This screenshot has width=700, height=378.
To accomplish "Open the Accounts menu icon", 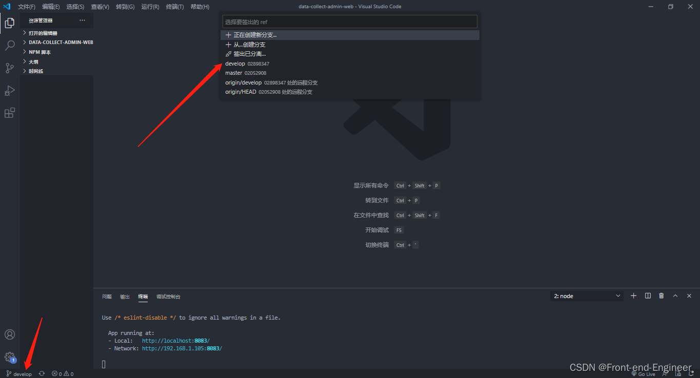I will (x=10, y=334).
